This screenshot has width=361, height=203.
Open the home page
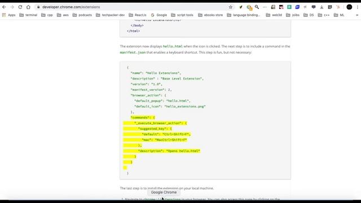[28, 7]
